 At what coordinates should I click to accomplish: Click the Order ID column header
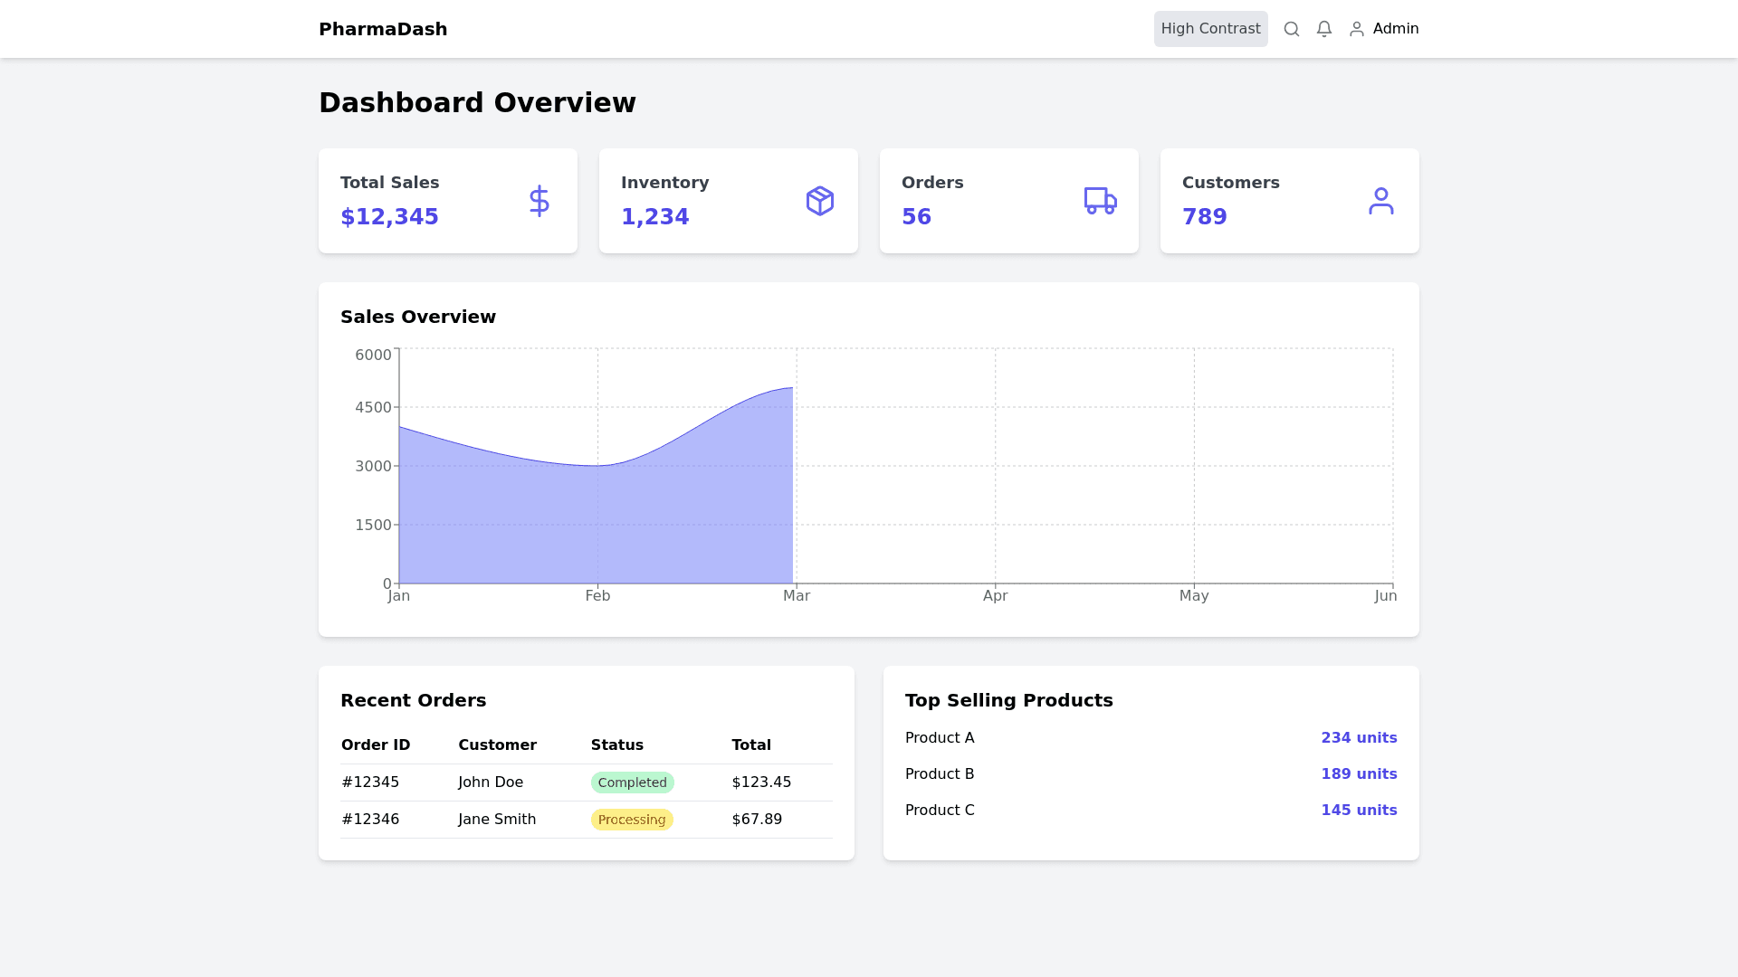tap(376, 745)
